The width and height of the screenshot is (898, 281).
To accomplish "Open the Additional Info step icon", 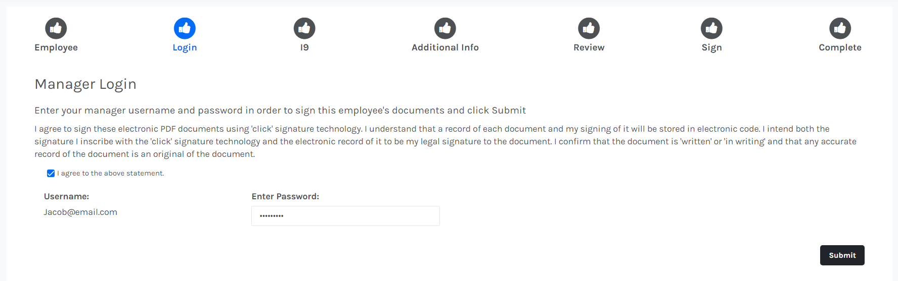I will (x=445, y=28).
